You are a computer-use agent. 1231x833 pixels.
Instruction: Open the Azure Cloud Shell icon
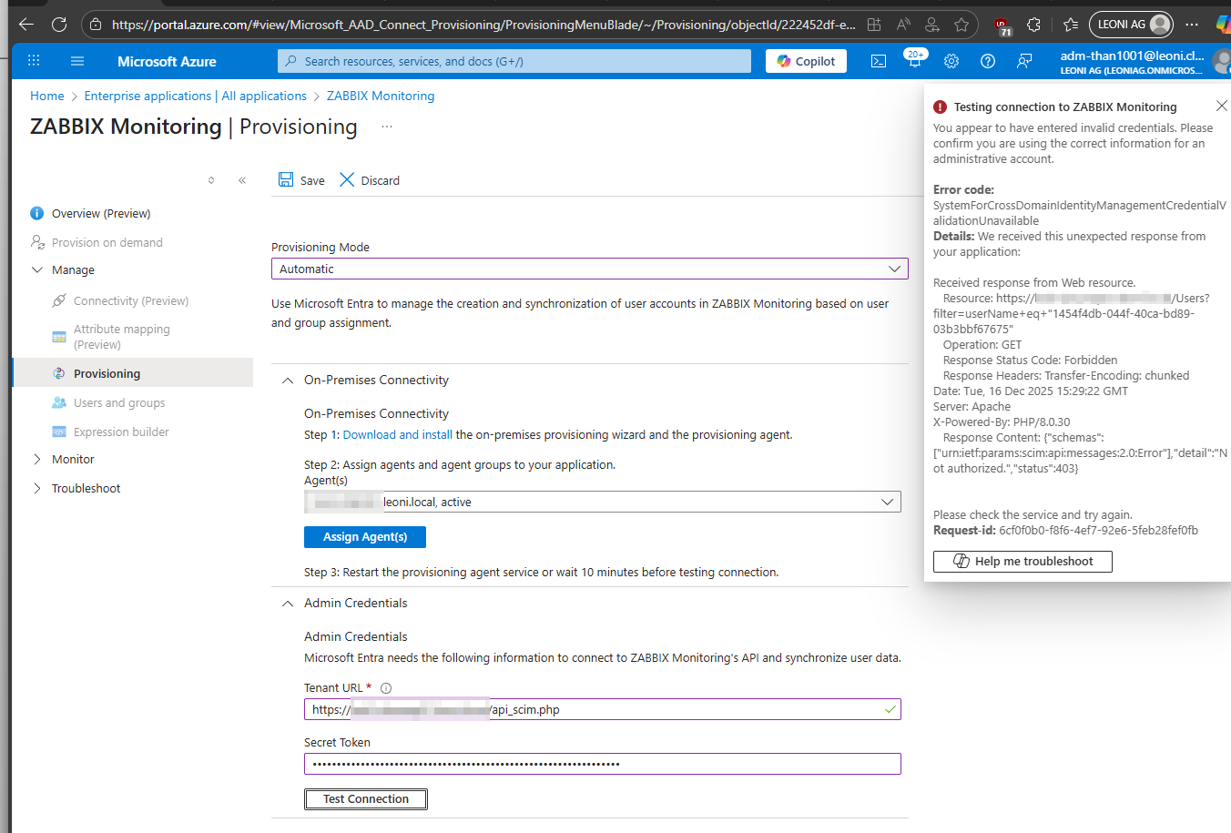pos(879,61)
